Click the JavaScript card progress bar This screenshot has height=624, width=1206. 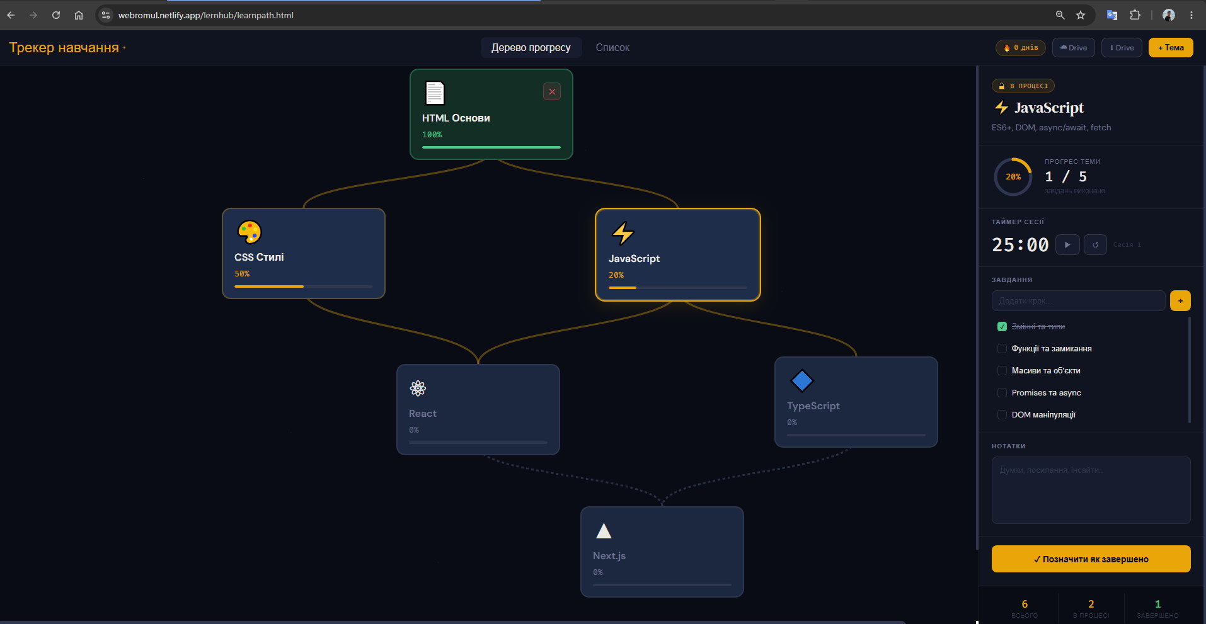tap(678, 288)
